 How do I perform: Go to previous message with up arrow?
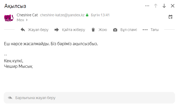pyautogui.click(x=156, y=6)
